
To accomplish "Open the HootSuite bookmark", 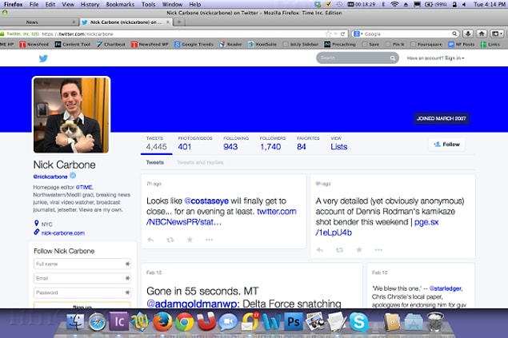I will (262, 44).
